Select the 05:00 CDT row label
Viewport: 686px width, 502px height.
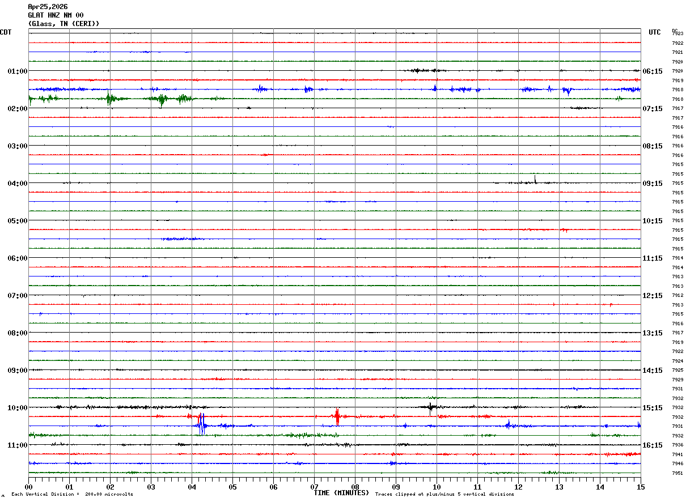coord(18,220)
